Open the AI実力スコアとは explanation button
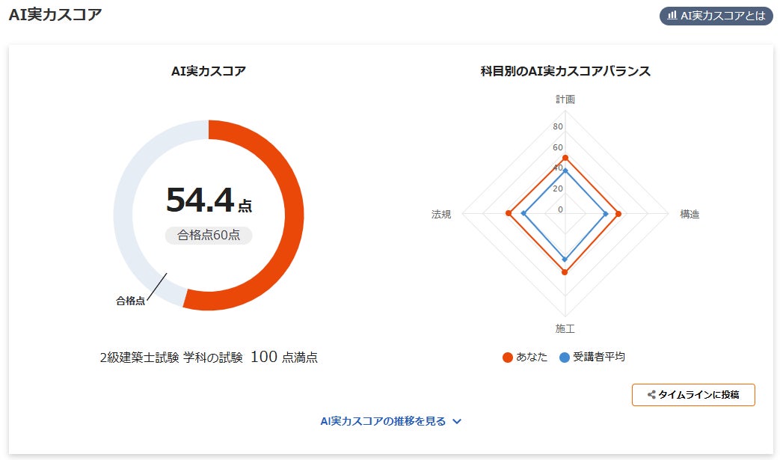Screen dimensions: 780x460 716,16
